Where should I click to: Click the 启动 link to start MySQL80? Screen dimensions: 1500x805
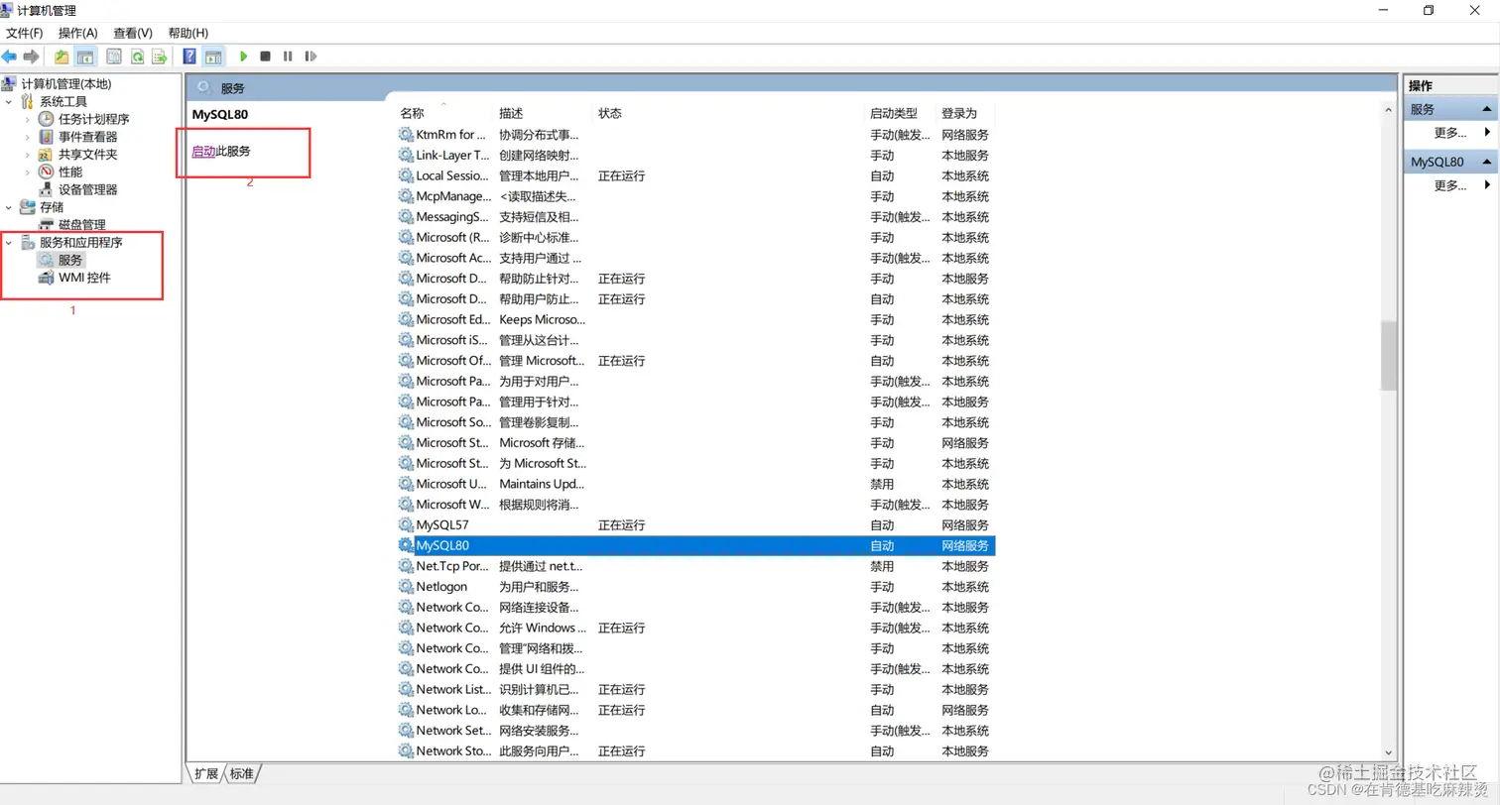[x=203, y=152]
